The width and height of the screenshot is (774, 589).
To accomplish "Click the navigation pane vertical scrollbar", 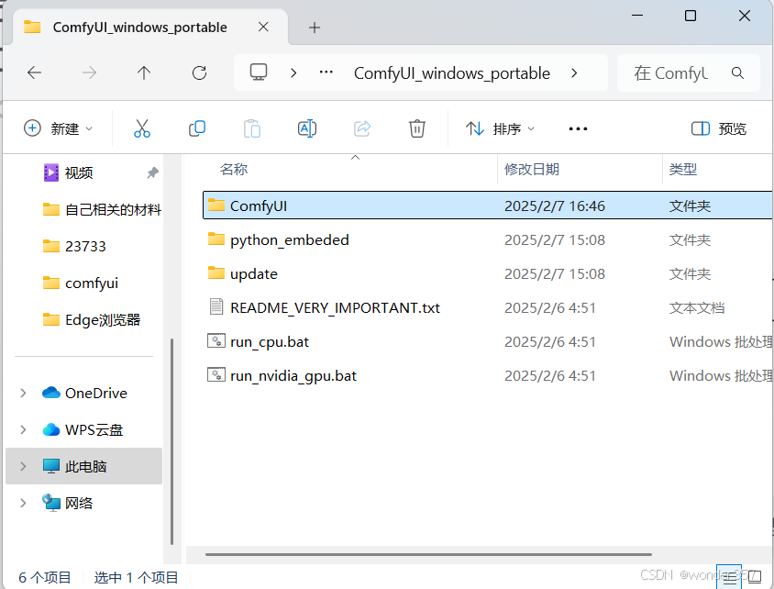I will point(171,441).
